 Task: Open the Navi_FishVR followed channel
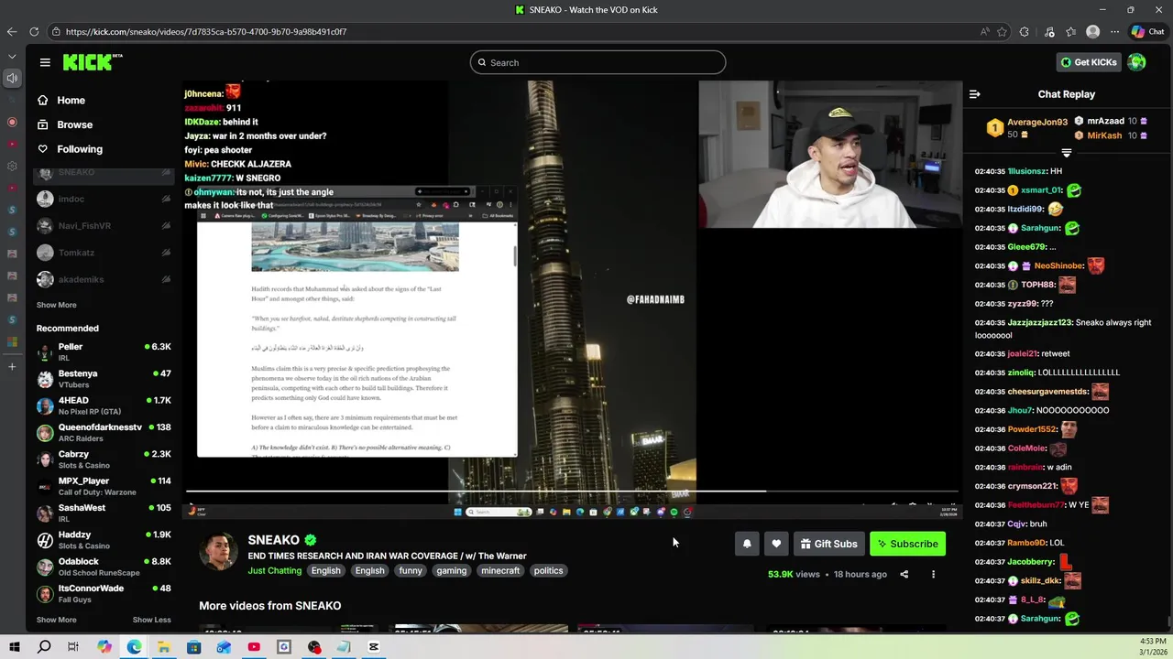click(104, 225)
